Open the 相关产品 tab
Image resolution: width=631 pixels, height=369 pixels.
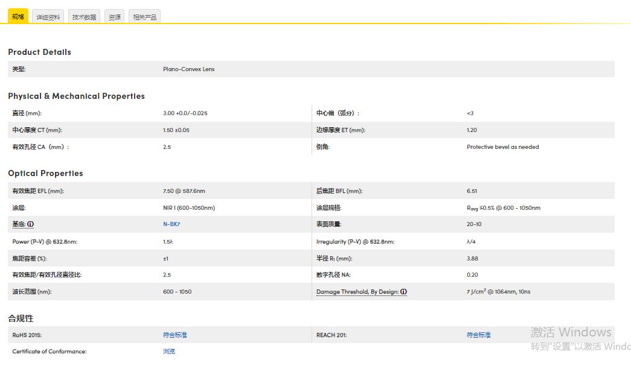point(144,17)
